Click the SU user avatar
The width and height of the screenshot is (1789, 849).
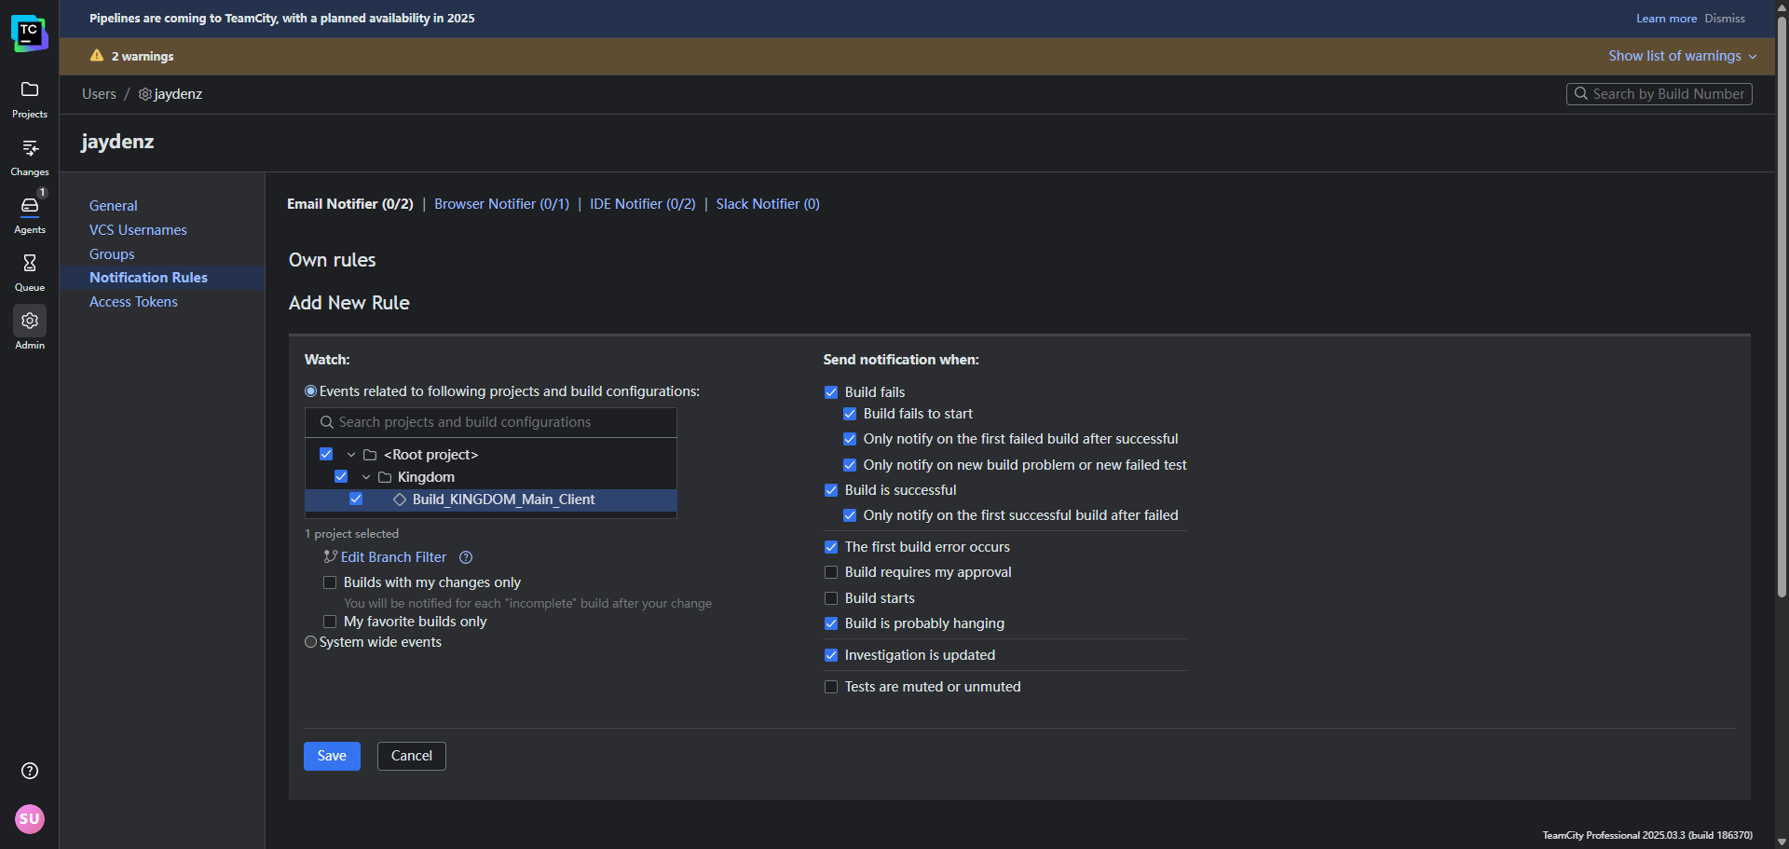click(30, 819)
